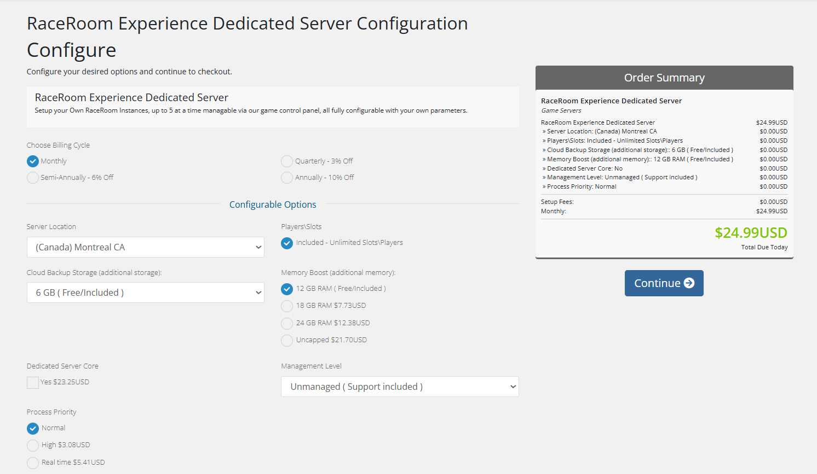This screenshot has width=817, height=474.
Task: Select Included - Unlimited Slots\Players option
Action: pyautogui.click(x=287, y=243)
